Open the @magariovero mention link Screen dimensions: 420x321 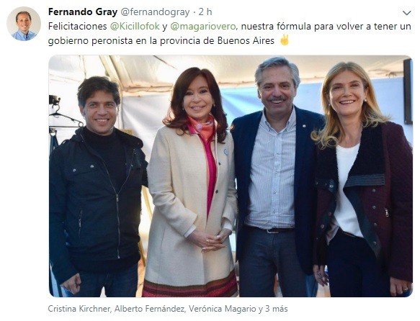coord(202,26)
